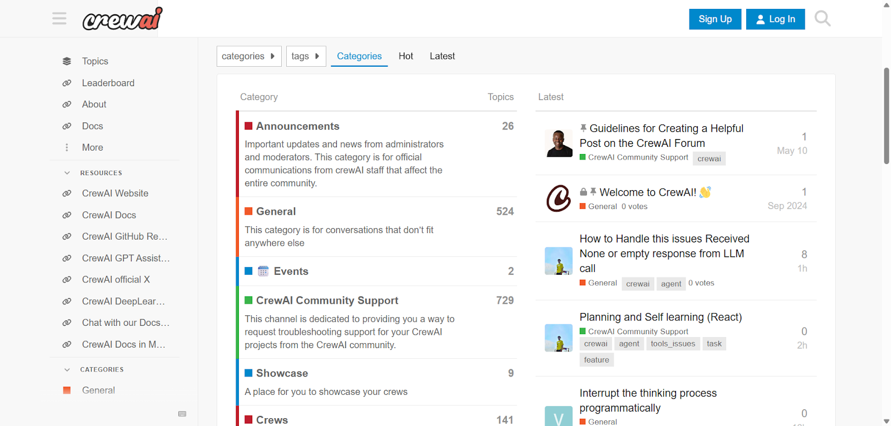Open the General category heading

pos(276,211)
